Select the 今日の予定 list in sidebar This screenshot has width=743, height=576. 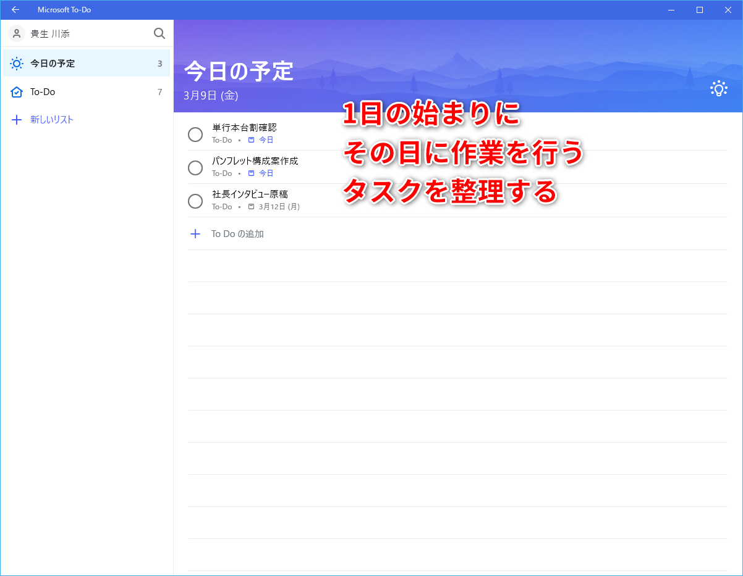coord(87,64)
